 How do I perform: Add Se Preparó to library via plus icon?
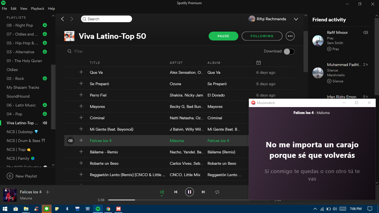tap(81, 83)
